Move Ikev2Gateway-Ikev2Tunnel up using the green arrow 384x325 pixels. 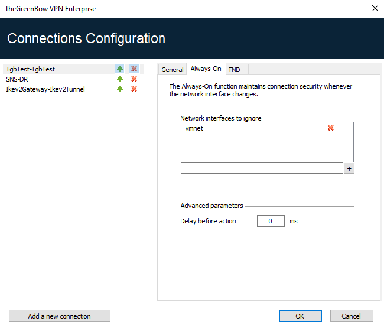tap(120, 89)
